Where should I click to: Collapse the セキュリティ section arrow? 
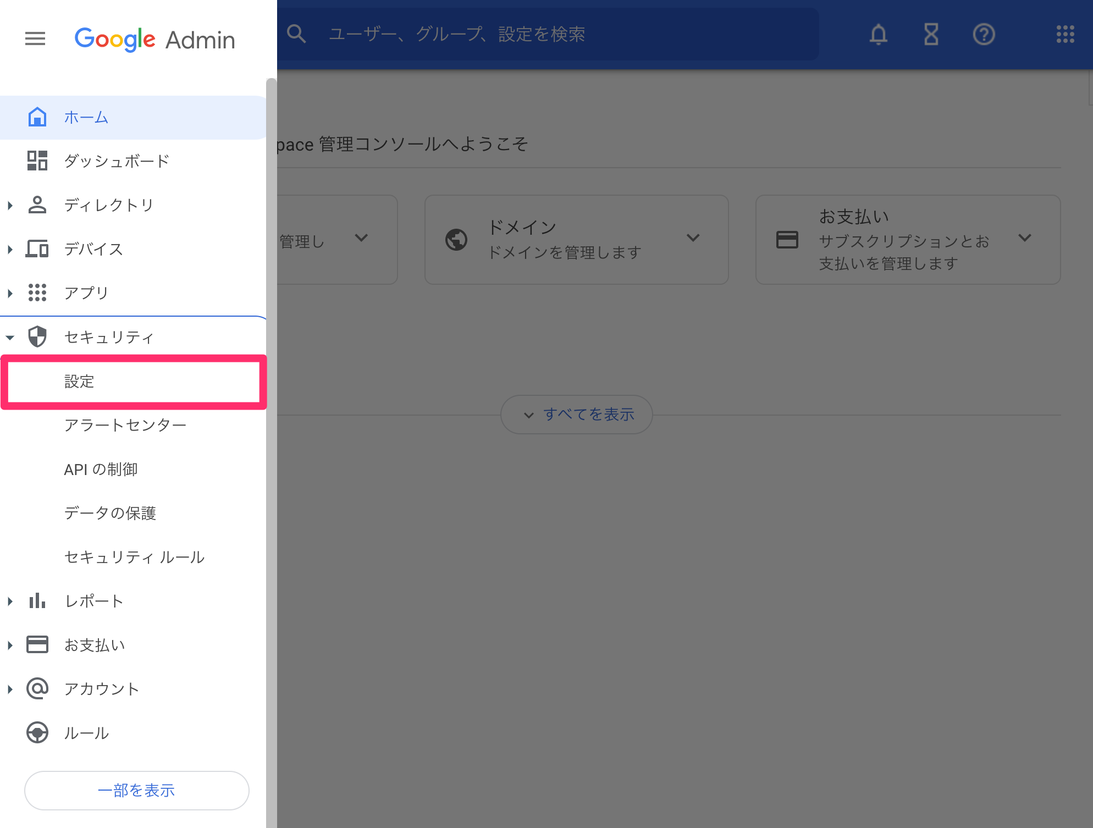(x=10, y=338)
